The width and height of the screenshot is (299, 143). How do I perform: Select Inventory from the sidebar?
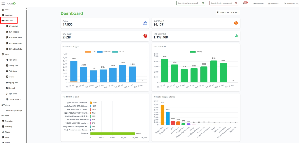click(x=8, y=126)
